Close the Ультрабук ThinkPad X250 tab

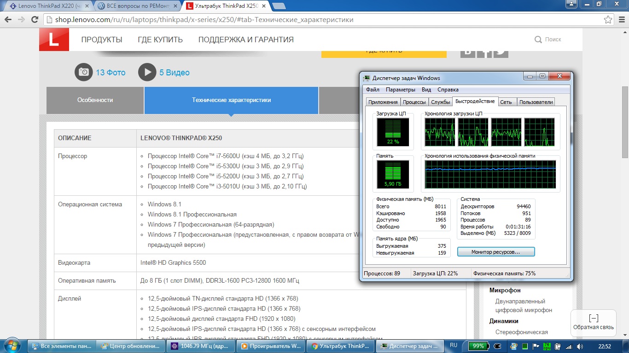coord(265,6)
